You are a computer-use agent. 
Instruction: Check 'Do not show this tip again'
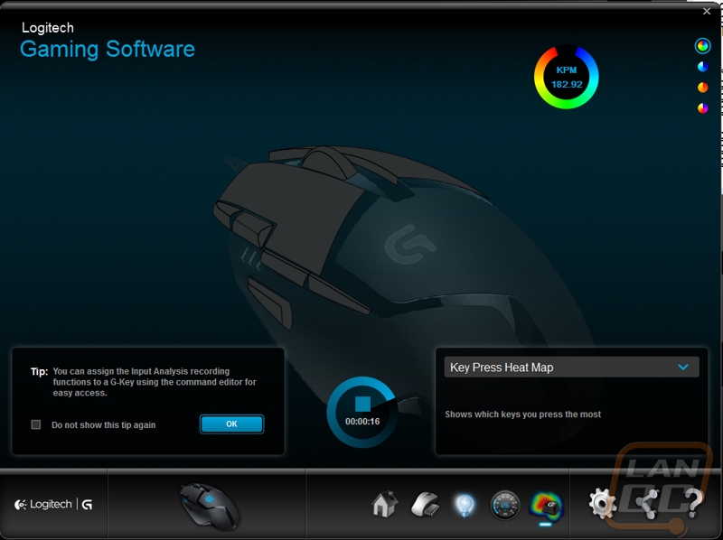coord(36,424)
